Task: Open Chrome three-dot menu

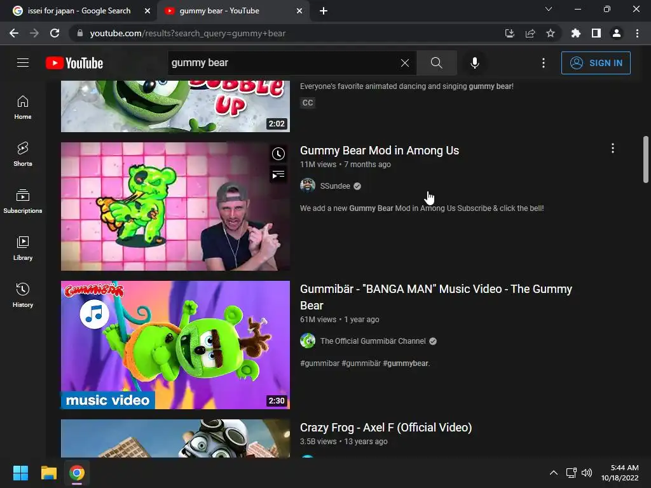Action: point(637,33)
